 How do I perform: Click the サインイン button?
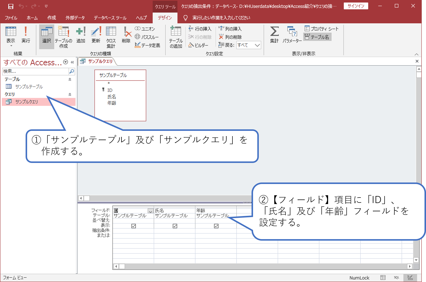(355, 6)
